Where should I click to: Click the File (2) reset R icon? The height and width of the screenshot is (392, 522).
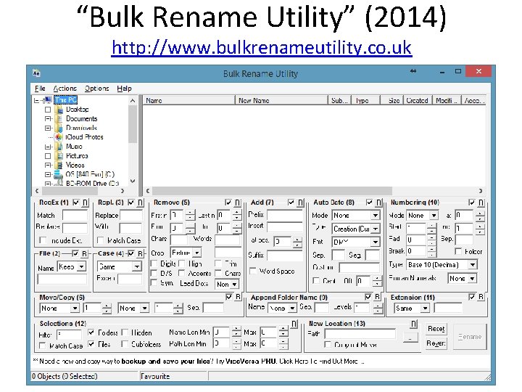click(85, 253)
